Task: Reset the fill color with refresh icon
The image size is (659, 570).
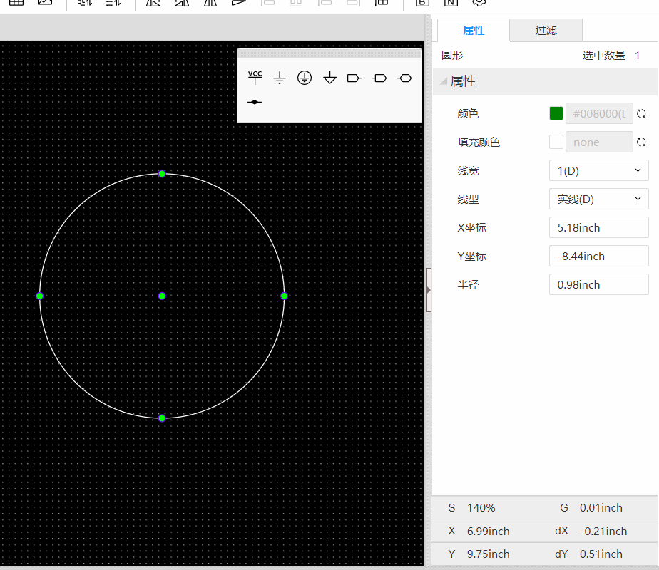Action: click(x=640, y=141)
